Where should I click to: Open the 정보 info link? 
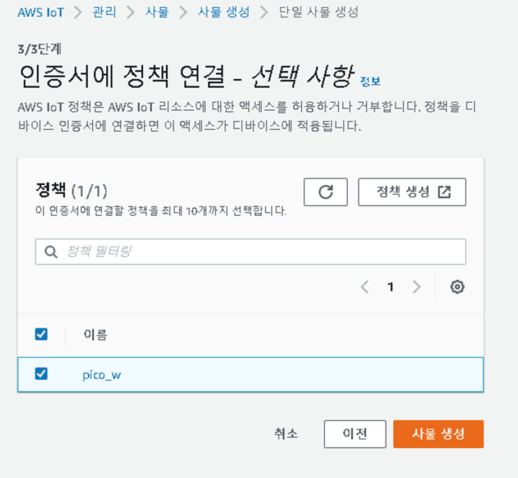coord(370,81)
